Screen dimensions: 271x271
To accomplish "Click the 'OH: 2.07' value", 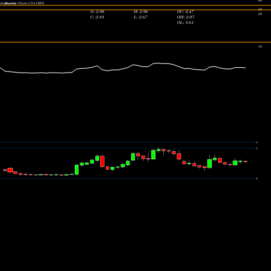I will point(186,17).
